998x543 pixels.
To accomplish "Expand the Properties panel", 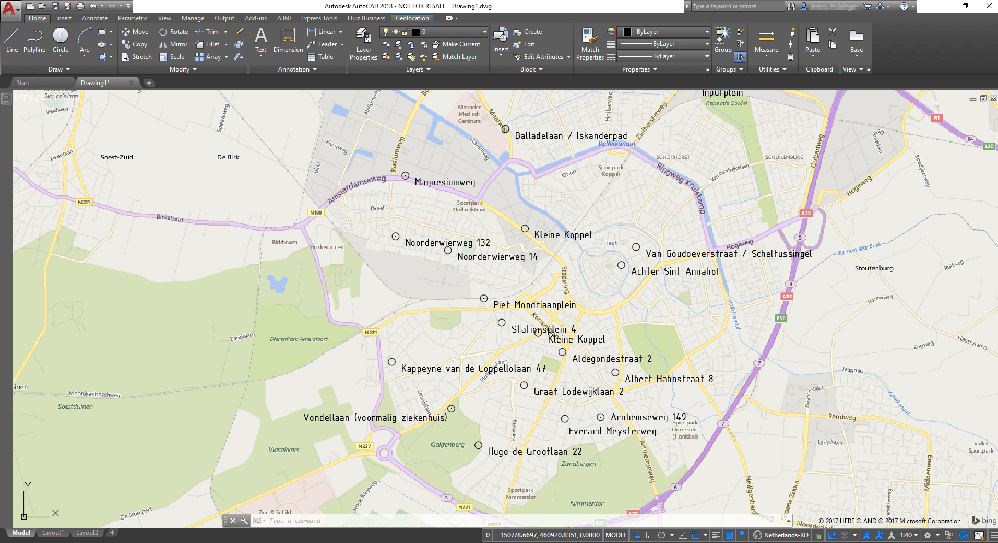I will pyautogui.click(x=639, y=69).
